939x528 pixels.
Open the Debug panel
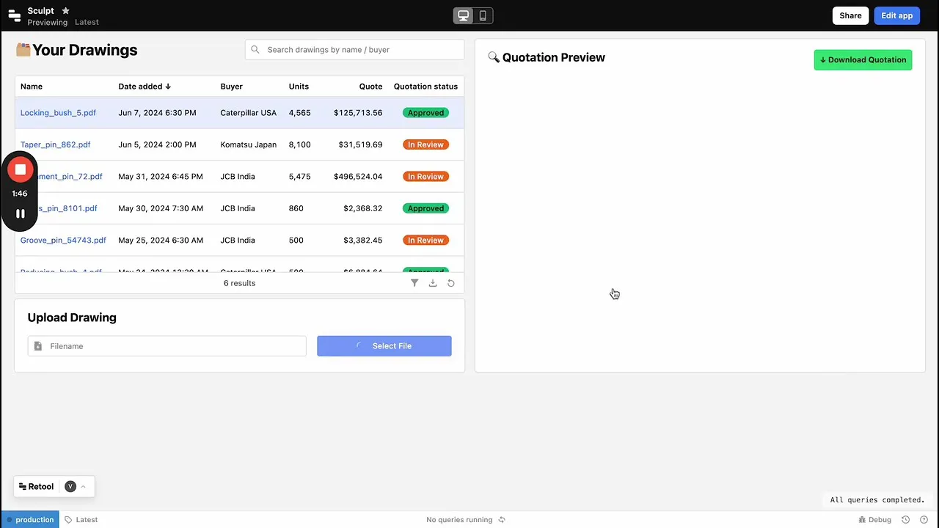tap(874, 520)
